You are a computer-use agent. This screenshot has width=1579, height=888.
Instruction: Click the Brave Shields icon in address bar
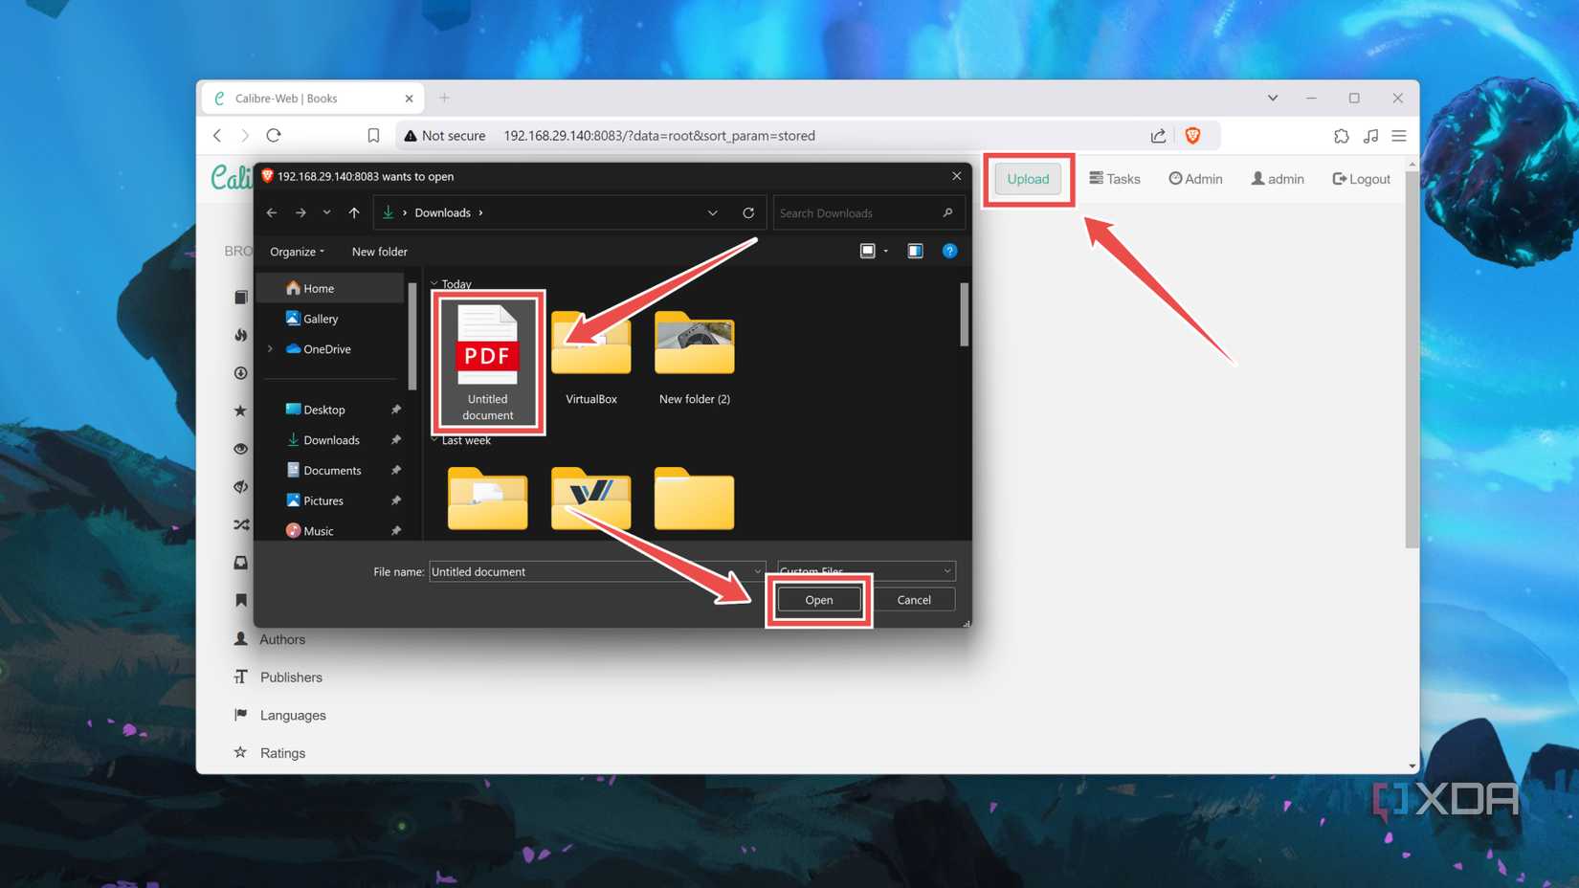1192,135
